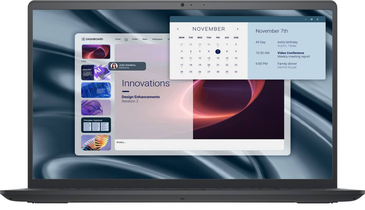The image size is (365, 210).
Task: Click the Dashboard grid icon
Action: click(83, 39)
